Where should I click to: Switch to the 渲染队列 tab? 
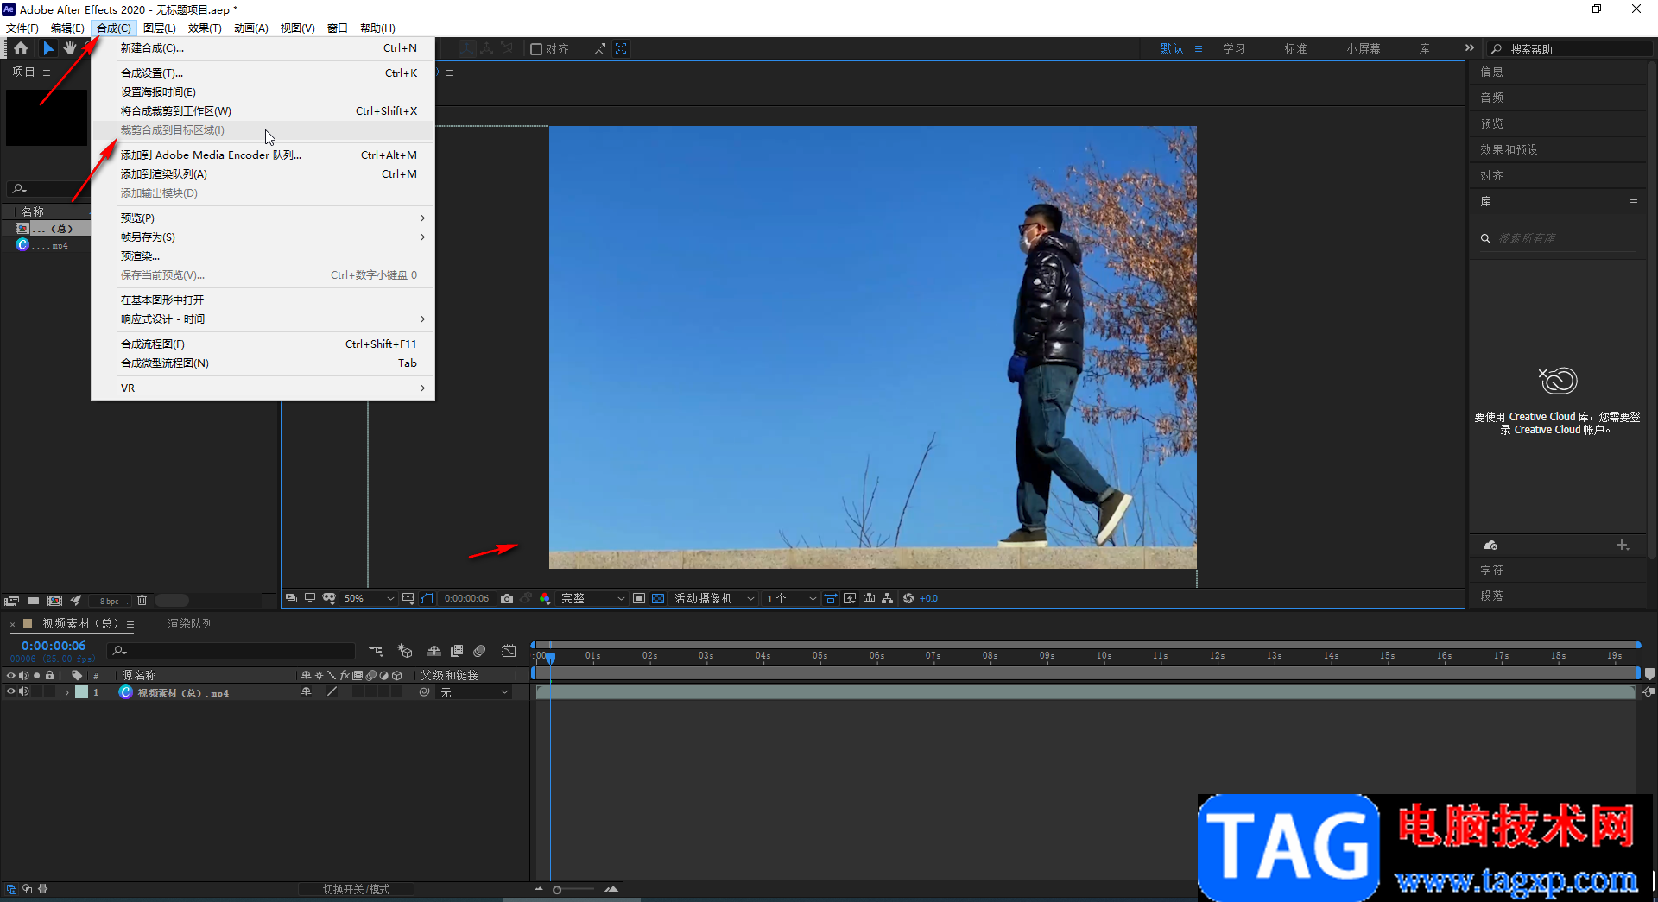(190, 623)
